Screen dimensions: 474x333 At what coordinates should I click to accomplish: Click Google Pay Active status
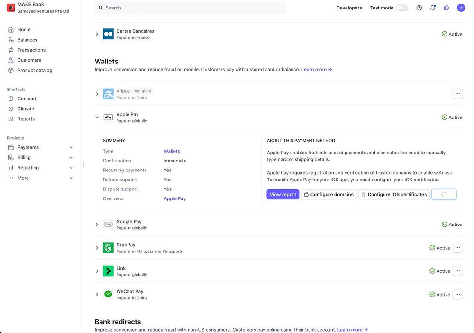(452, 225)
